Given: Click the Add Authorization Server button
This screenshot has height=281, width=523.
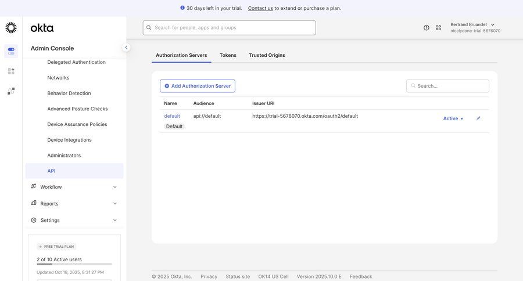Looking at the screenshot, I should click(198, 86).
